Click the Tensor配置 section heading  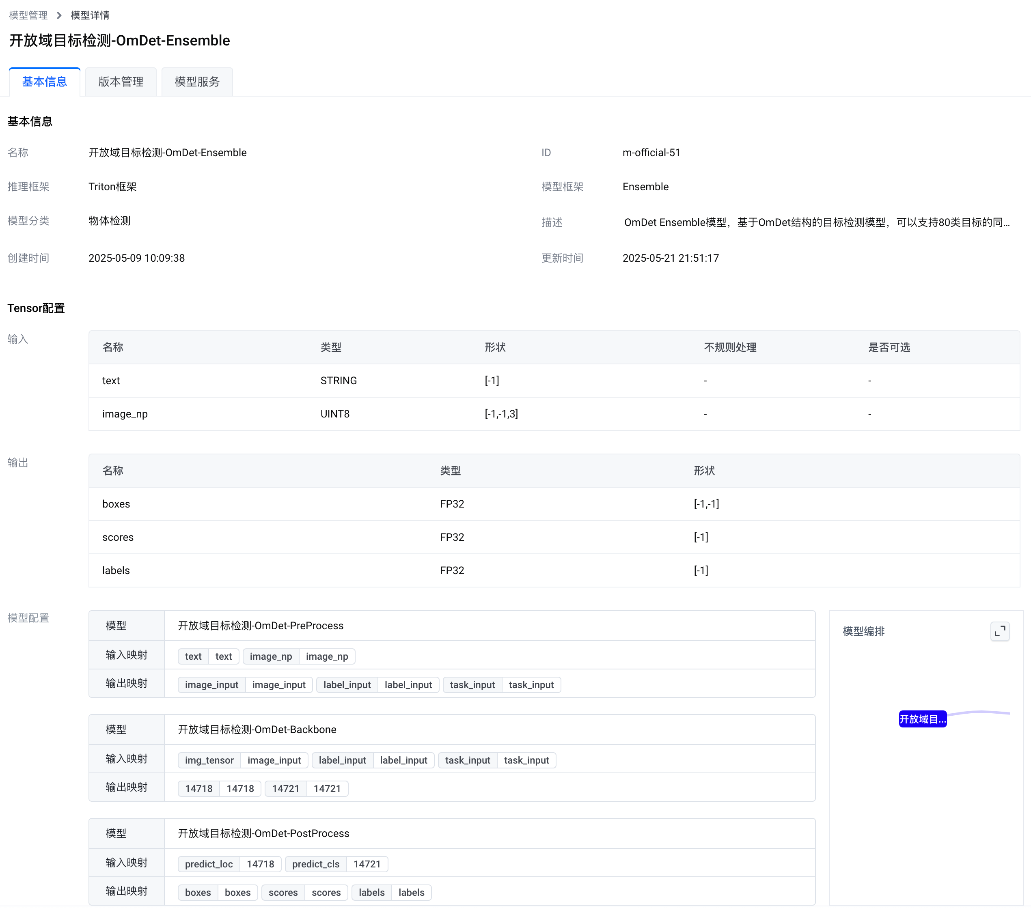tap(36, 308)
